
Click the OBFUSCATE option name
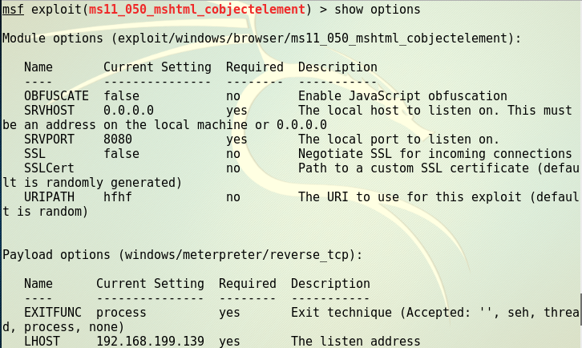pos(56,96)
